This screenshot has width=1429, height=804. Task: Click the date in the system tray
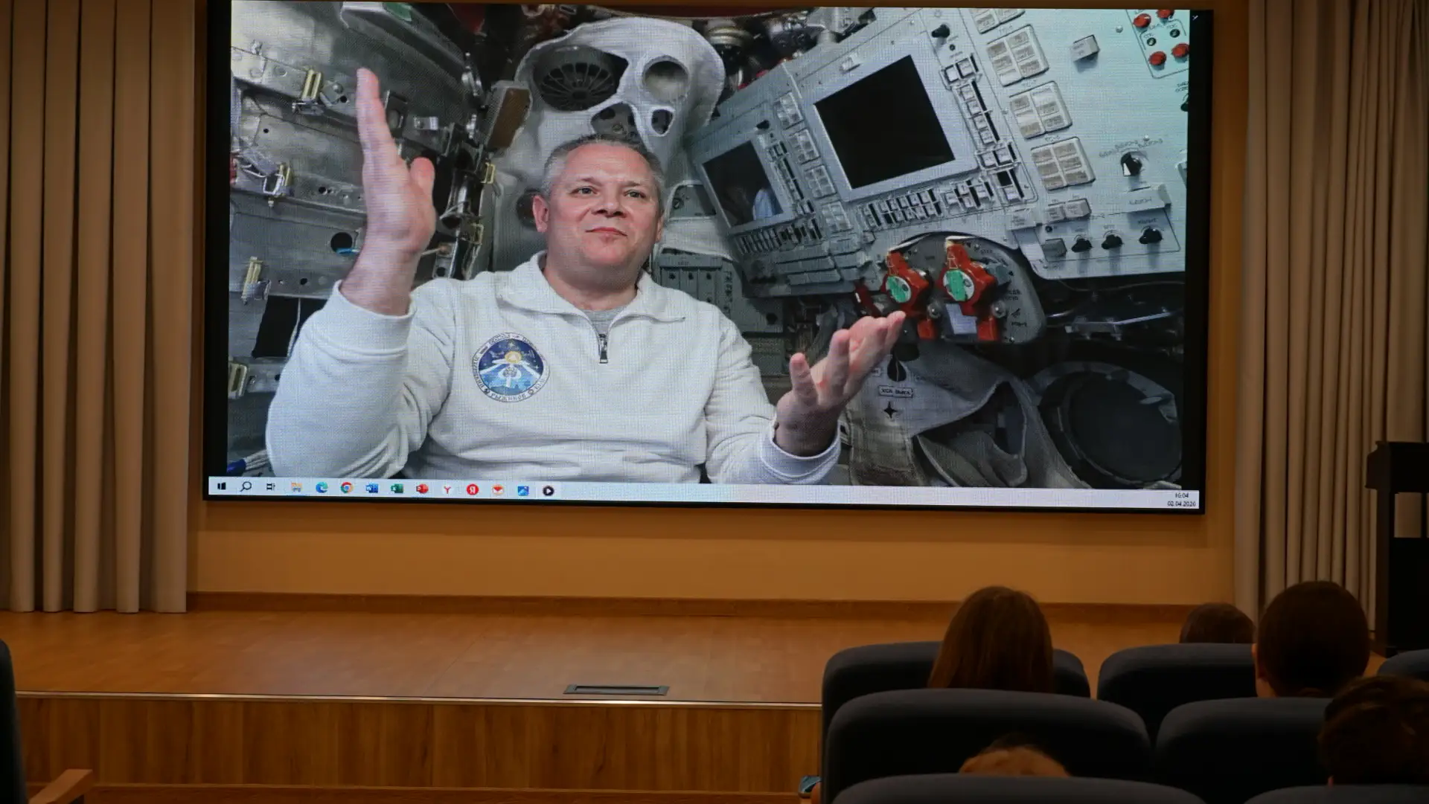pos(1180,504)
